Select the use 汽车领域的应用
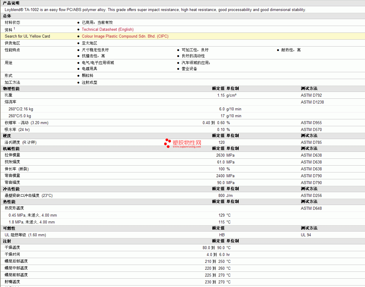365x287 pixels. pos(196,63)
